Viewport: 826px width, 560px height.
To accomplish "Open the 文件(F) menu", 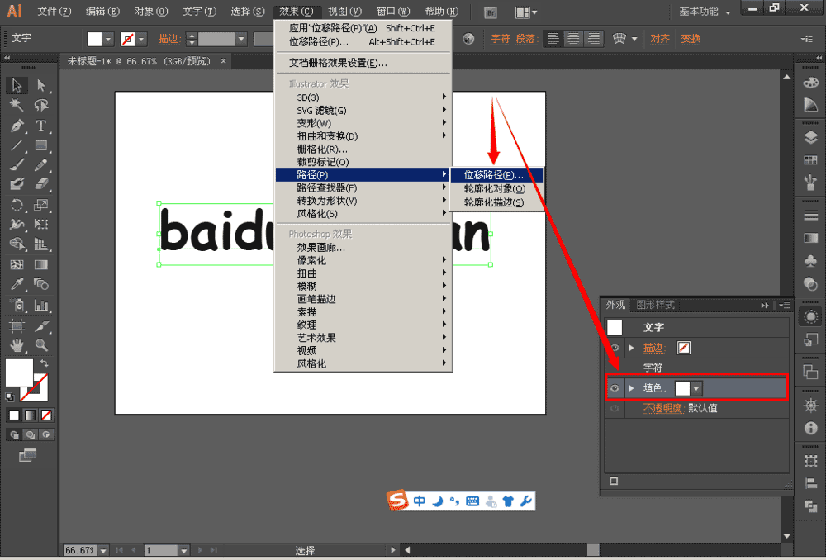I will tap(55, 12).
